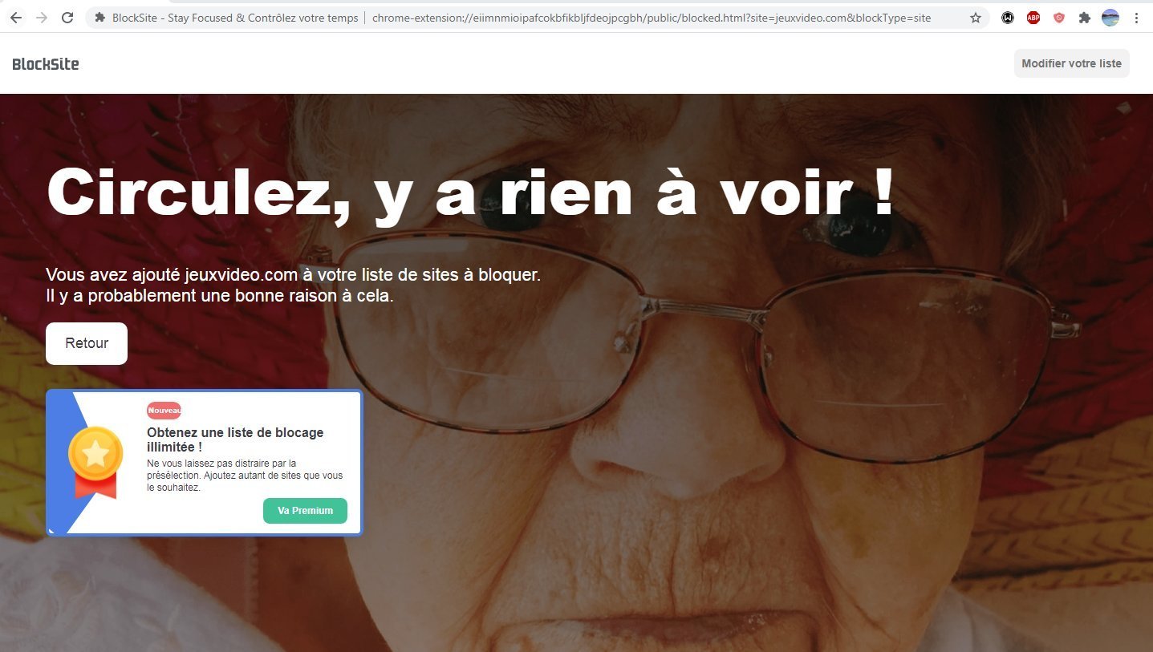Click the BlockSite logo
The height and width of the screenshot is (652, 1153).
pyautogui.click(x=46, y=64)
